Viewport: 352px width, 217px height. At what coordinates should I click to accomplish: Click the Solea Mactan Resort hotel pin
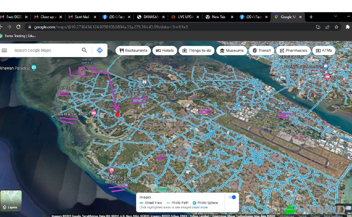click(x=93, y=114)
